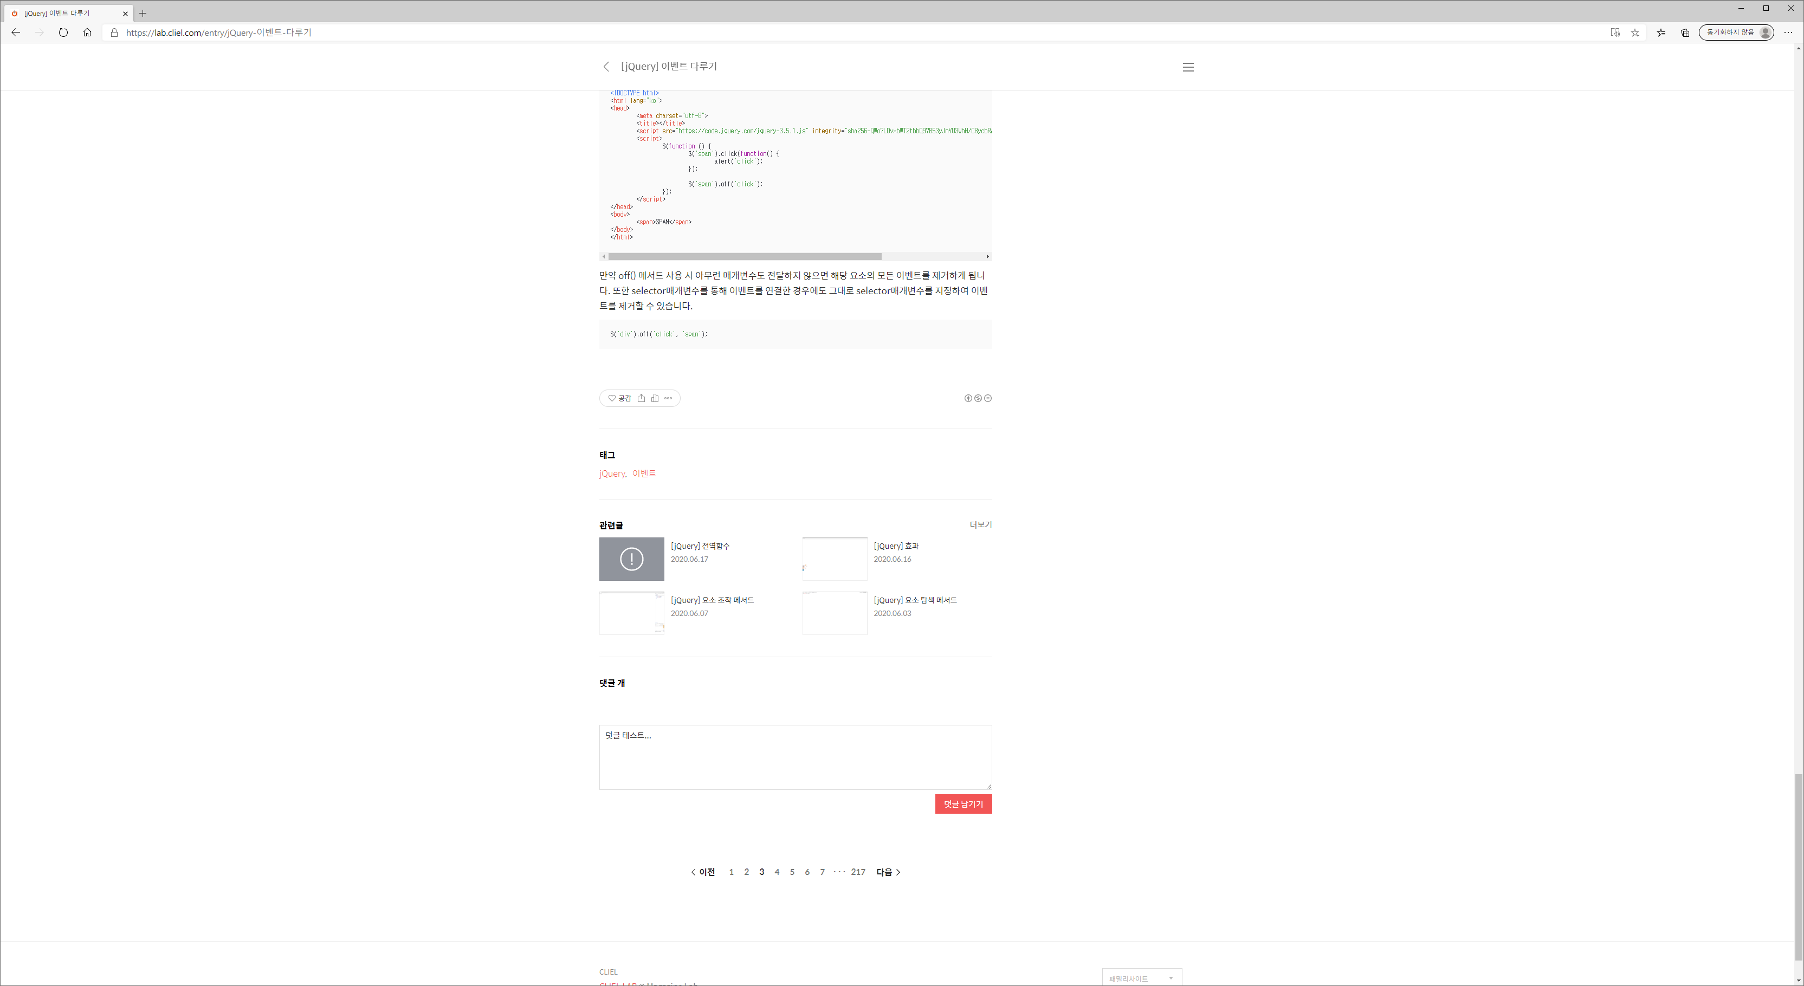Open the share icon under post
1804x986 pixels.
click(x=641, y=398)
